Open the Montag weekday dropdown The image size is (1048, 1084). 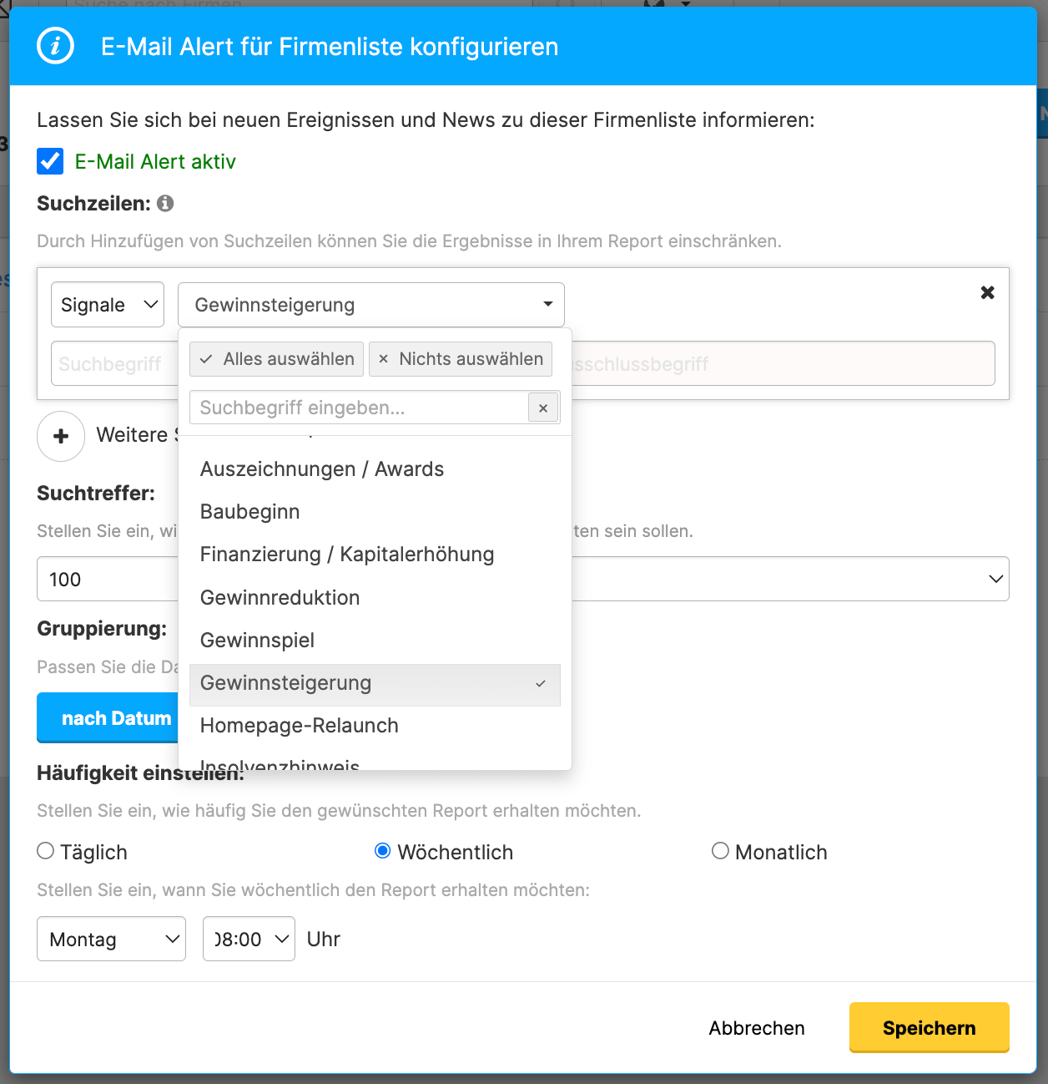point(111,939)
